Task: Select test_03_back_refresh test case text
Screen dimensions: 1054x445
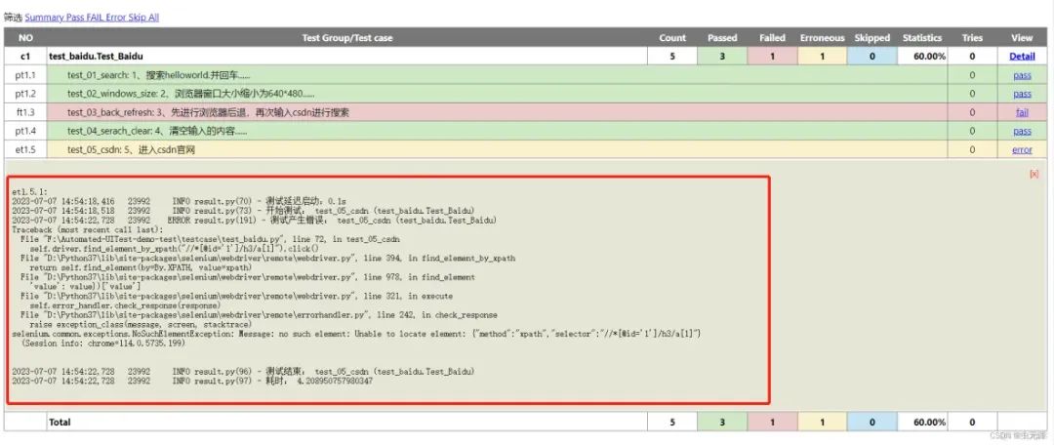Action: pos(209,113)
